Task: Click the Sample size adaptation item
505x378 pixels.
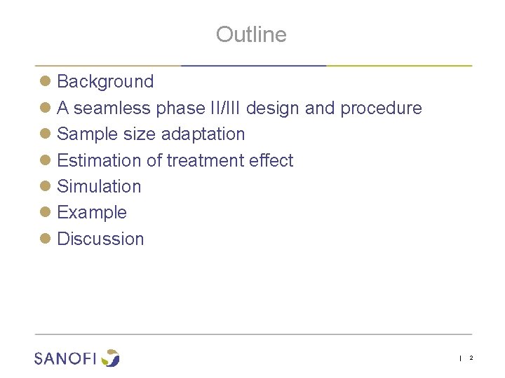Action: coord(151,134)
